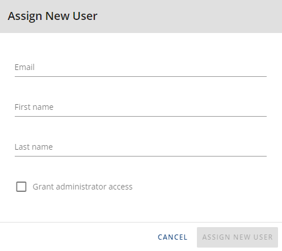Dismiss the dialog with Cancel
Image resolution: width=282 pixels, height=251 pixels.
click(x=172, y=237)
